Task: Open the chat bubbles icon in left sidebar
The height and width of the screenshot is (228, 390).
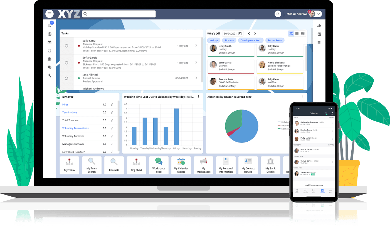Action: 50,67
